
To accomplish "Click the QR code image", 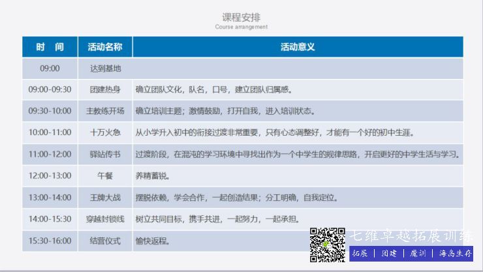I will pyautogui.click(x=327, y=245).
